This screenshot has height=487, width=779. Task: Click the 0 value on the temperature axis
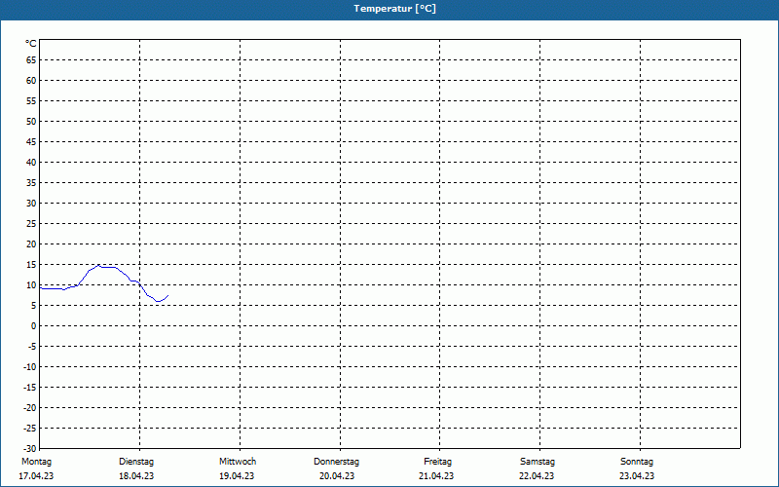coord(34,326)
